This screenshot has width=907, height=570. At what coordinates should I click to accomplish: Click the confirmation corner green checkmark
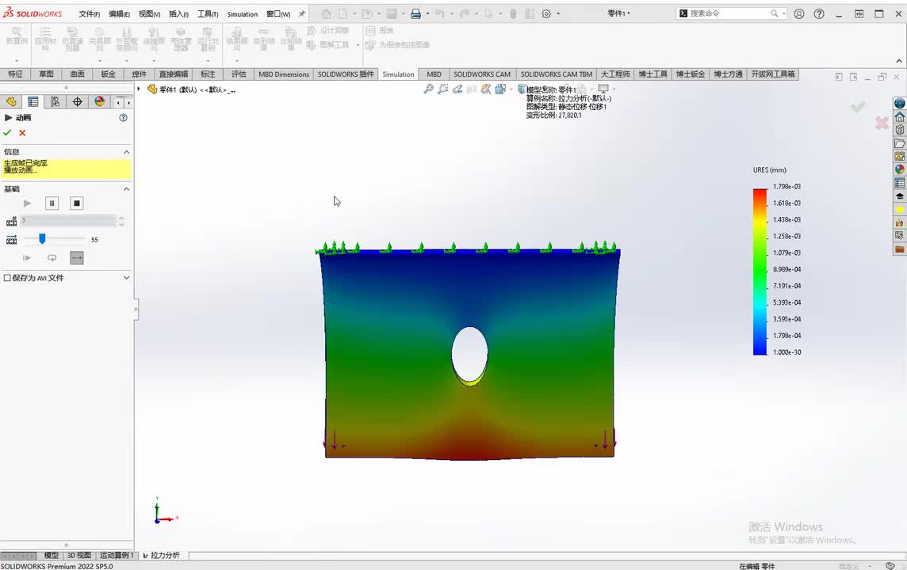(858, 106)
